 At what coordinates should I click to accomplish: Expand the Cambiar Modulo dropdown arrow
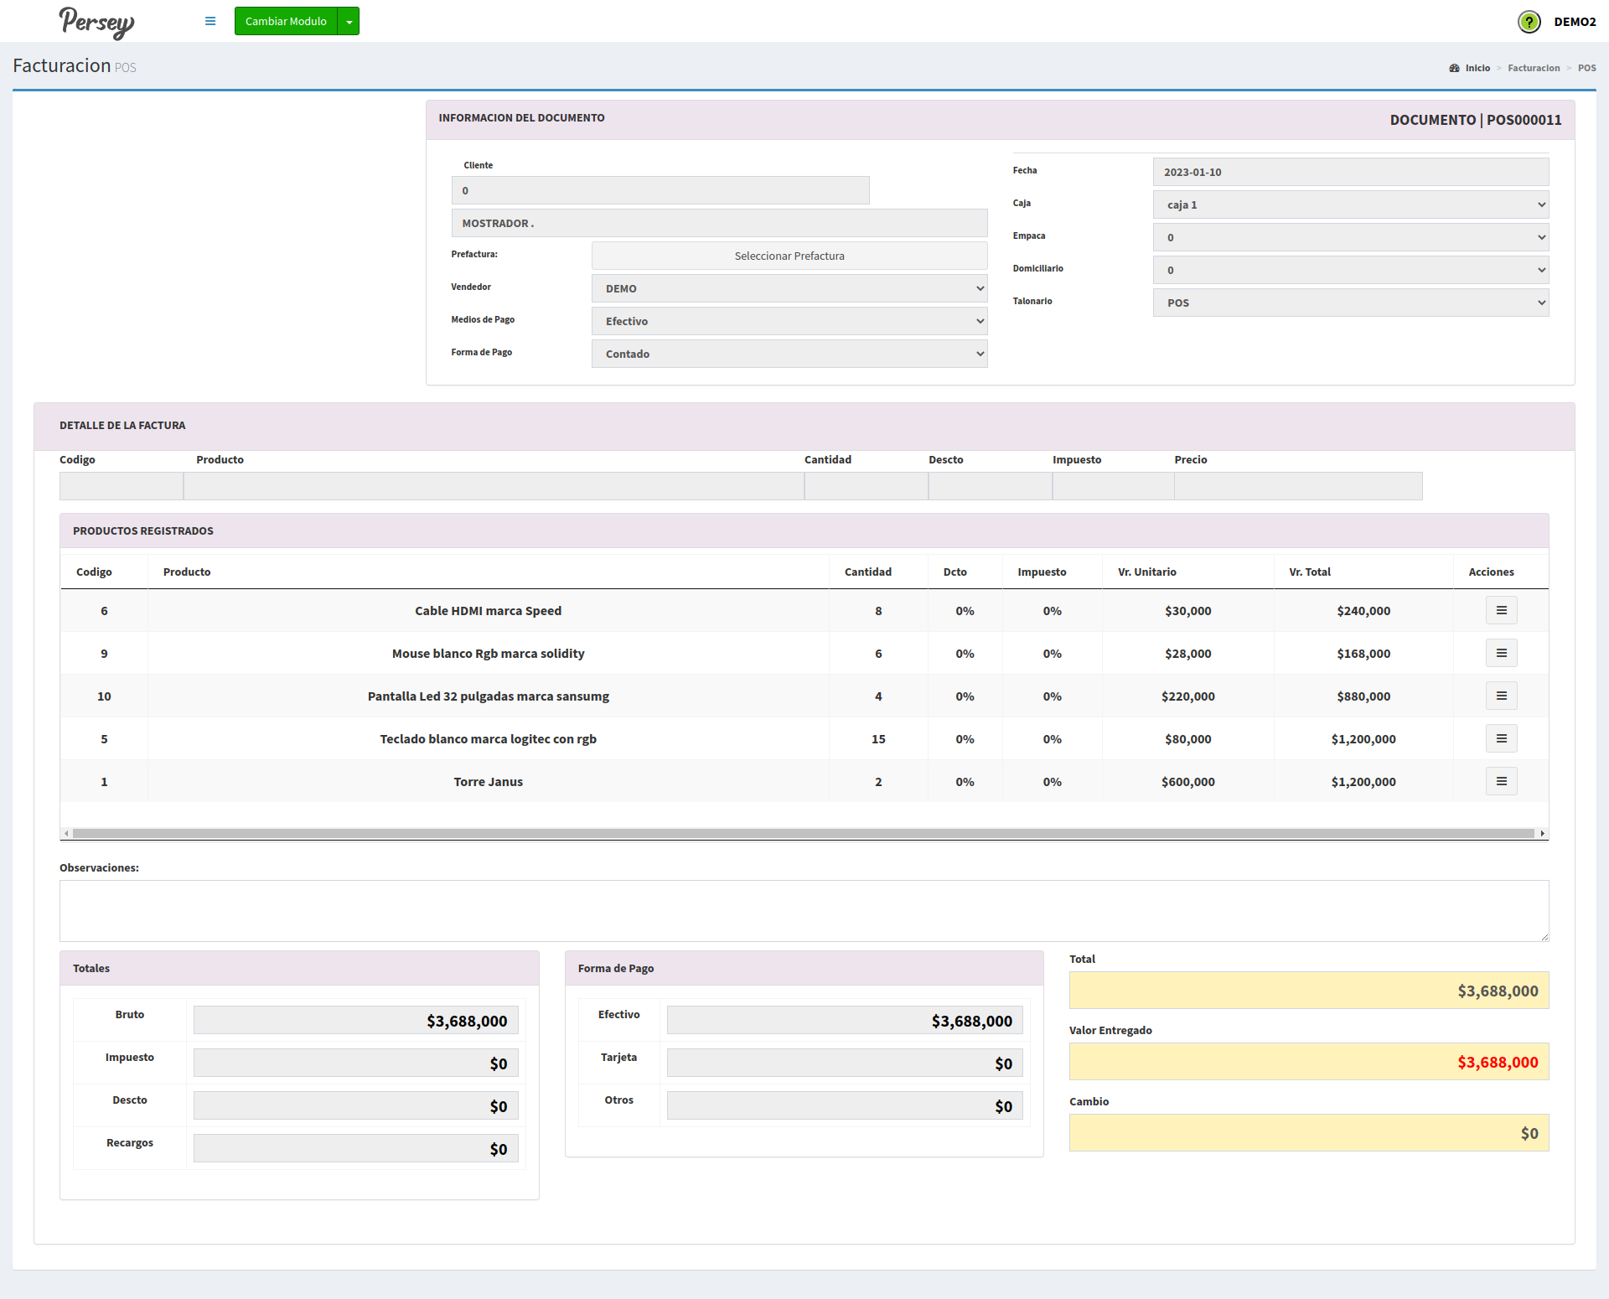(x=349, y=22)
